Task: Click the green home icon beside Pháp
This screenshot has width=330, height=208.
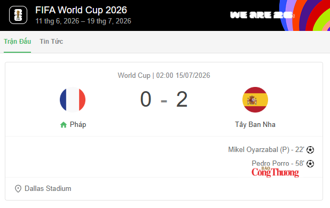Action: click(x=64, y=125)
